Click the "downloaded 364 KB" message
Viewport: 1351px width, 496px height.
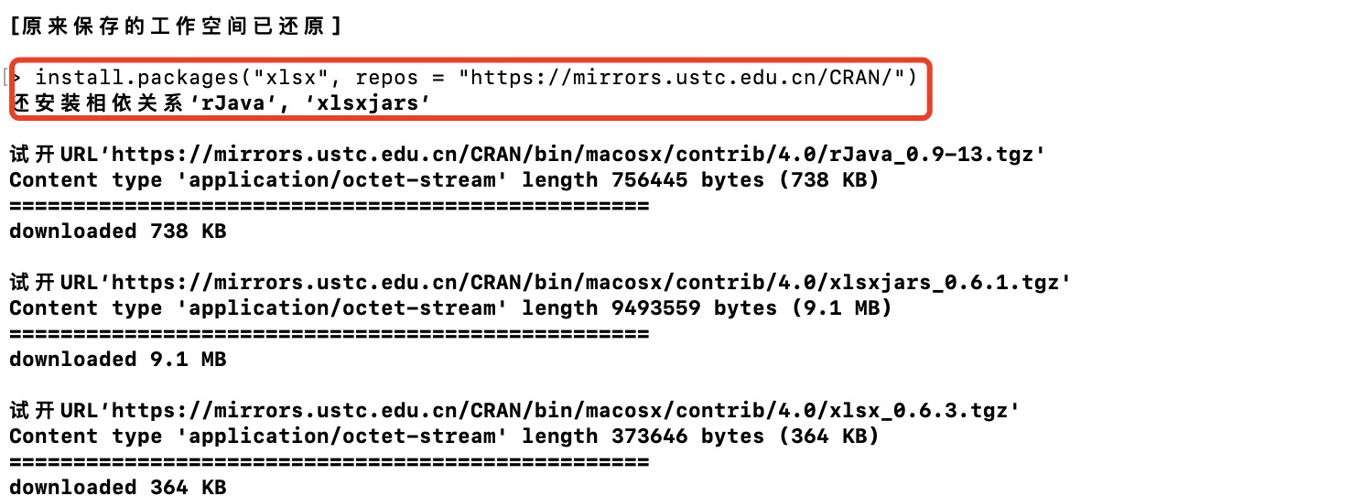(x=118, y=487)
